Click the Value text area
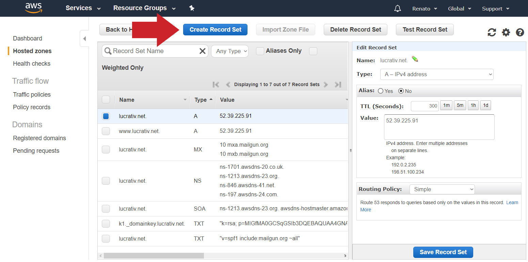 click(x=439, y=127)
